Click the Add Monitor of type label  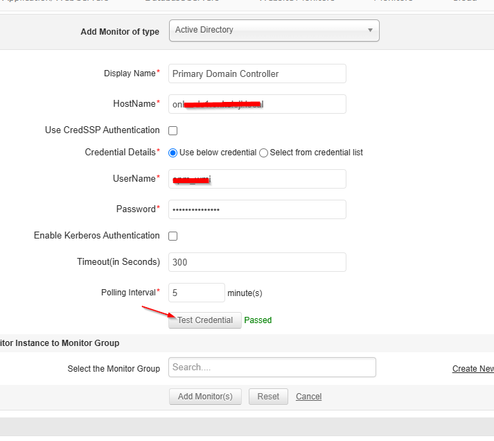click(x=120, y=31)
